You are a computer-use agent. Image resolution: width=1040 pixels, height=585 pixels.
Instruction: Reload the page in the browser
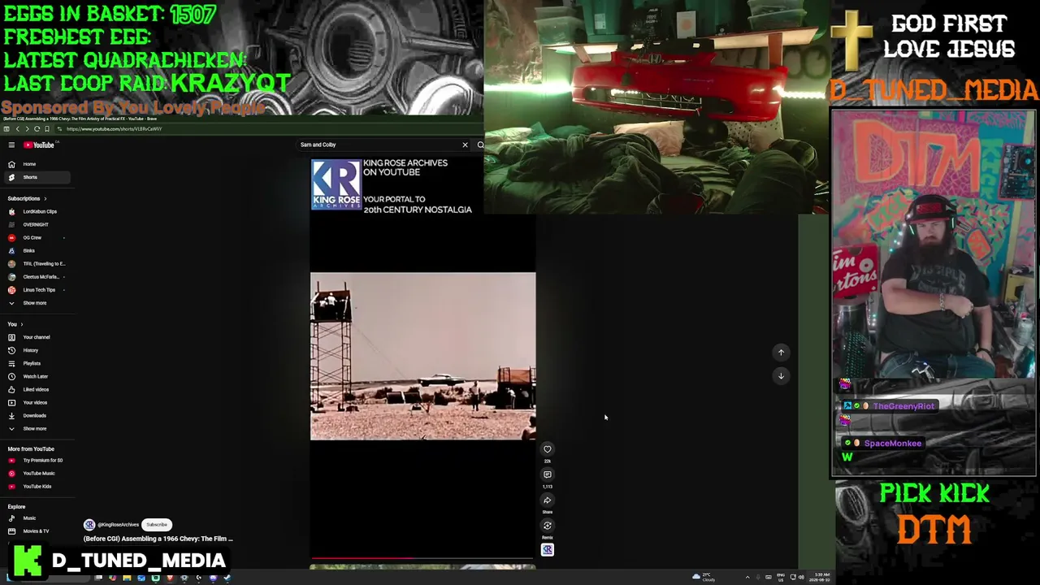[x=37, y=129]
